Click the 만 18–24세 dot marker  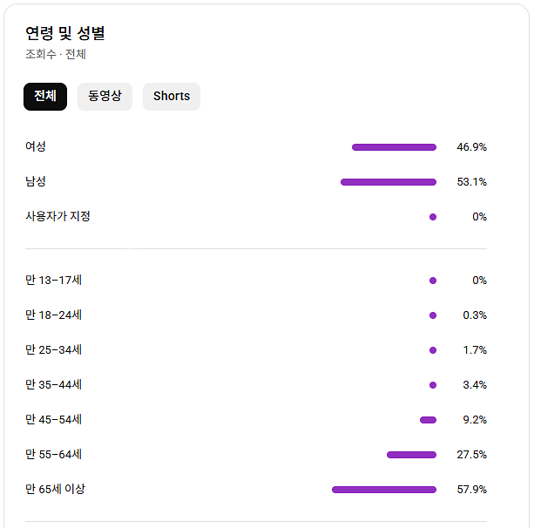click(433, 315)
